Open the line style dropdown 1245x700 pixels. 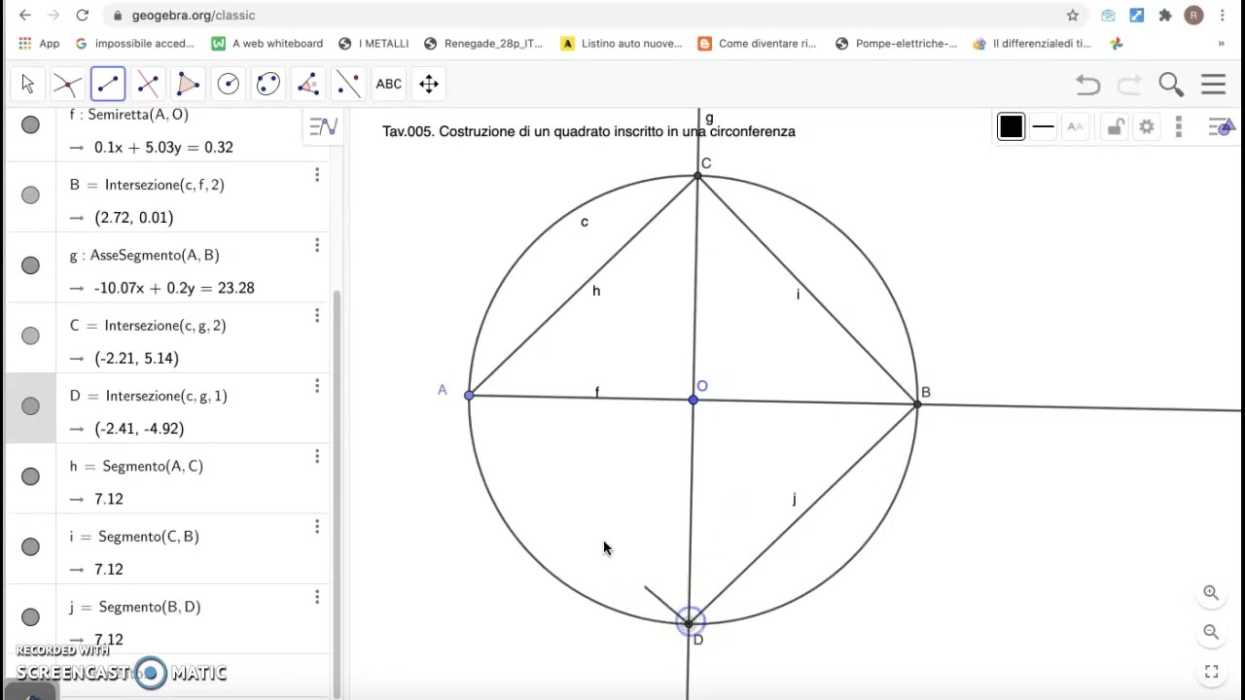pyautogui.click(x=1043, y=126)
